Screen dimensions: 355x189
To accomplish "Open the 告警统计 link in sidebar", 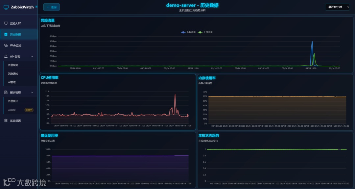I will tap(13, 101).
